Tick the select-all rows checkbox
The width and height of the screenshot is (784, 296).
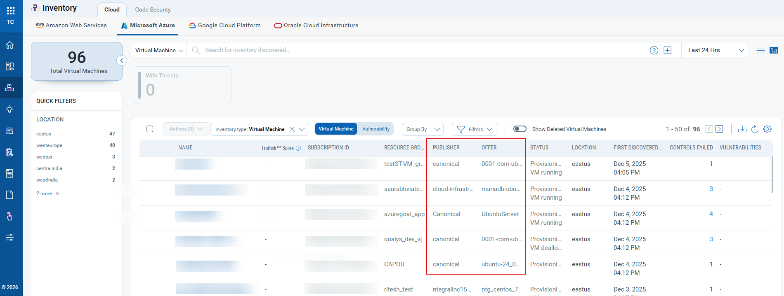(150, 129)
